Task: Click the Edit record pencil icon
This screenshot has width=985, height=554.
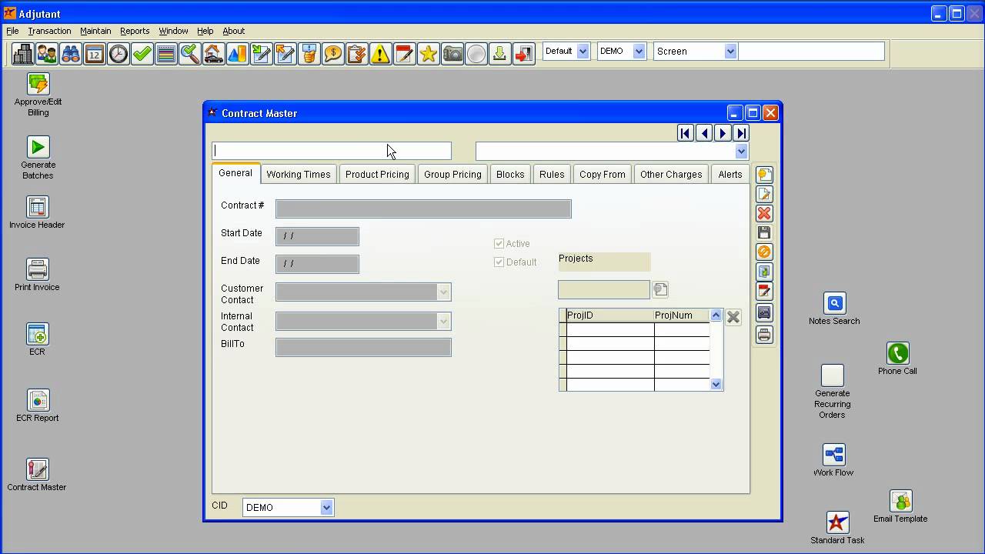Action: tap(764, 194)
